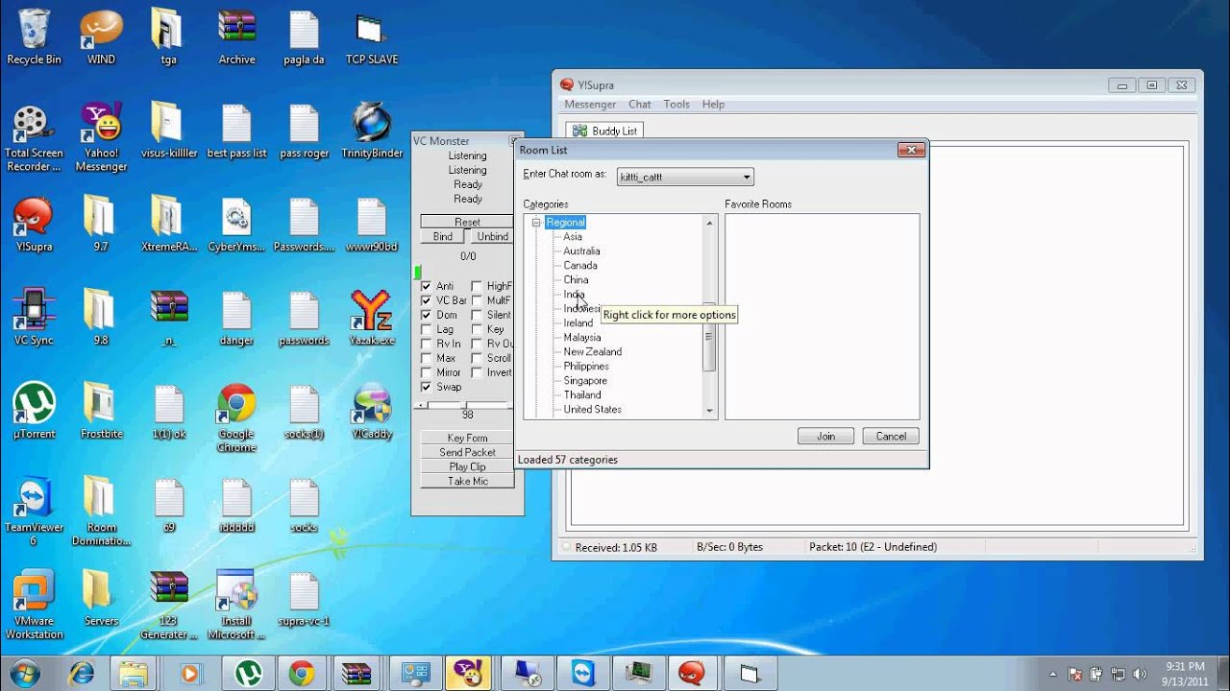
Task: Open the WIND desktop shortcut
Action: point(101,36)
